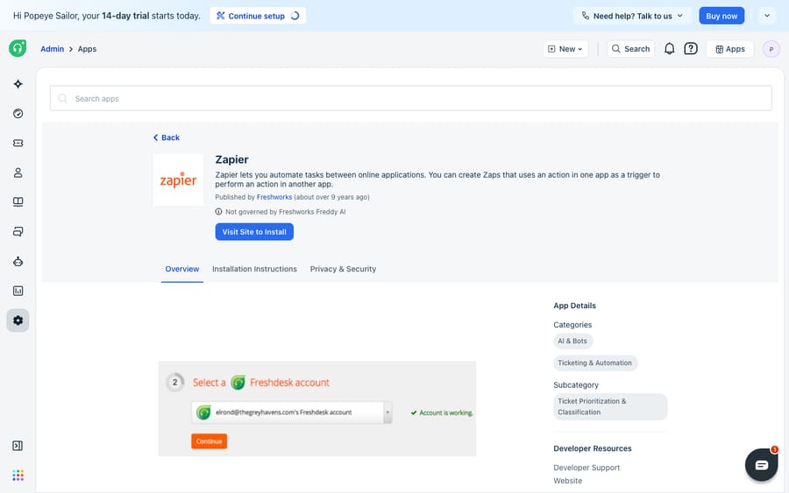Screen dimensions: 789x493
Task: Select the Overview tab
Action: (182, 269)
